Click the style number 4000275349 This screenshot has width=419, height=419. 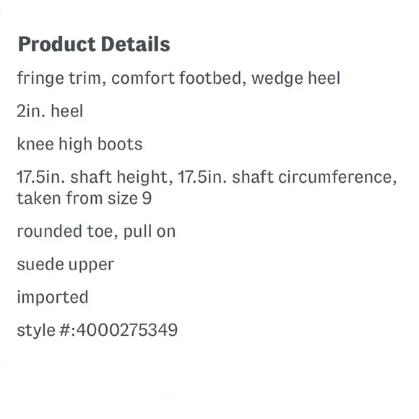127,329
